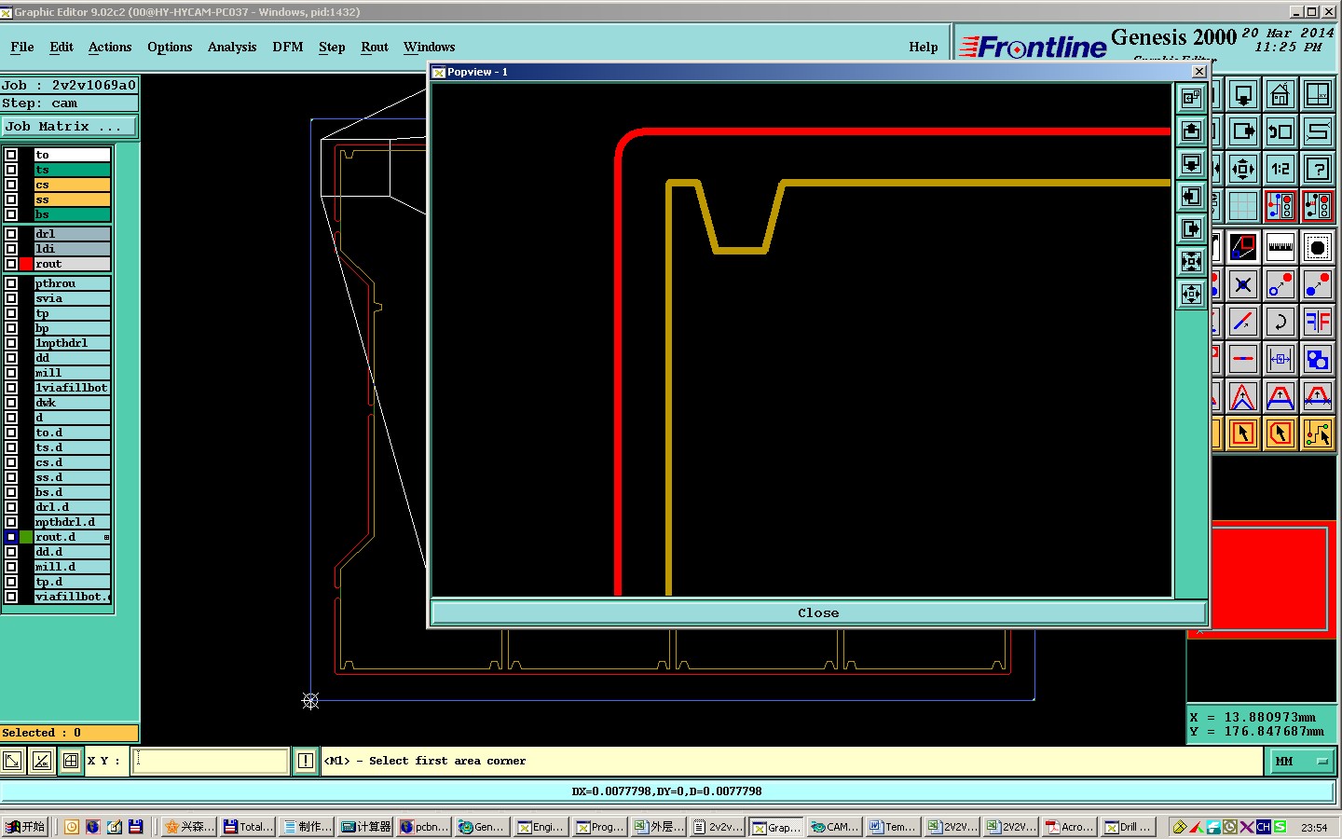The width and height of the screenshot is (1342, 839).
Task: Select the rectangle arrow selection tool
Action: [x=1243, y=433]
